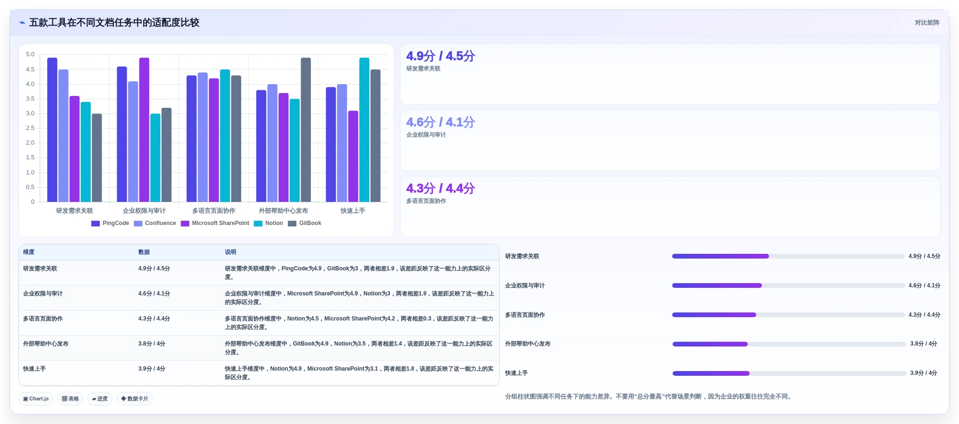
Task: Click the 对比矩阵 label in header
Action: (x=927, y=23)
